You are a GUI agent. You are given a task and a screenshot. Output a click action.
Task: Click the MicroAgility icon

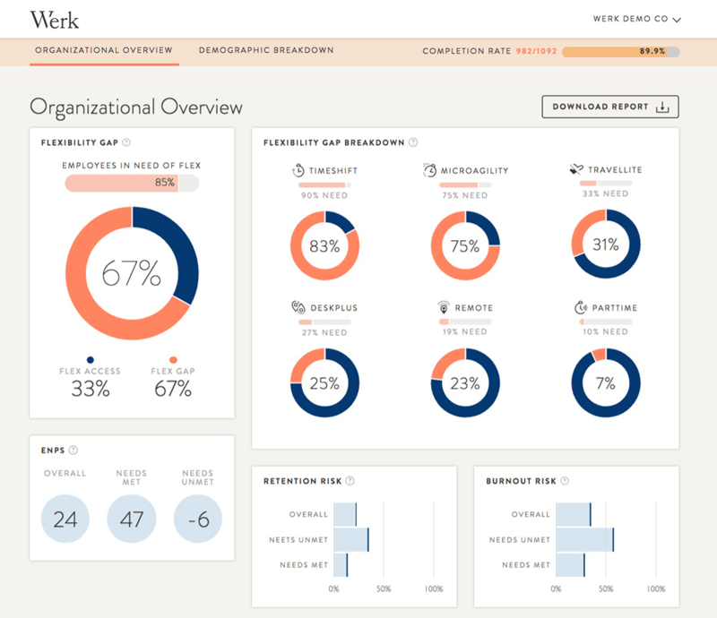429,170
